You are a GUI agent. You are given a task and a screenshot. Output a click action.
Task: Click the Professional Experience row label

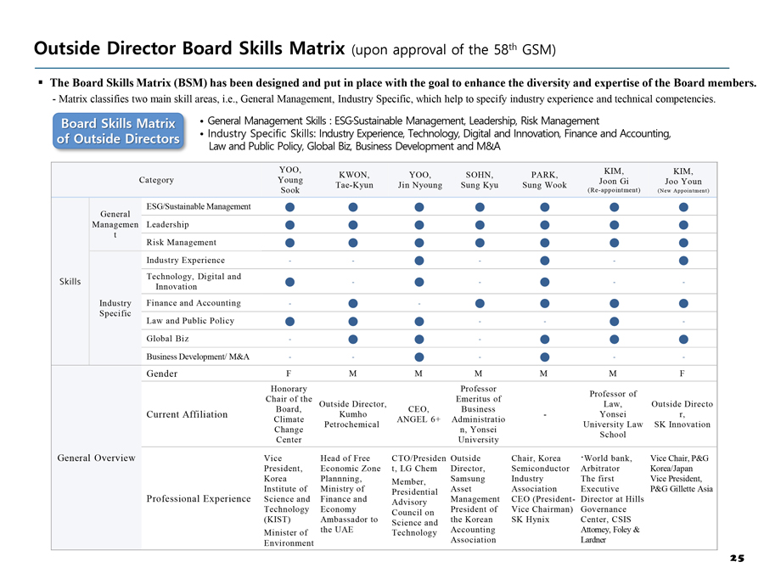pyautogui.click(x=199, y=498)
